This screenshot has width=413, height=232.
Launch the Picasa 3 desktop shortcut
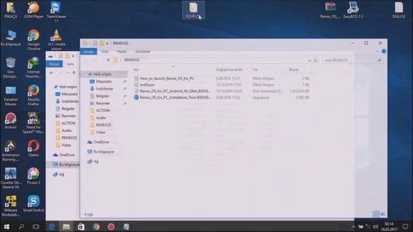tap(34, 176)
